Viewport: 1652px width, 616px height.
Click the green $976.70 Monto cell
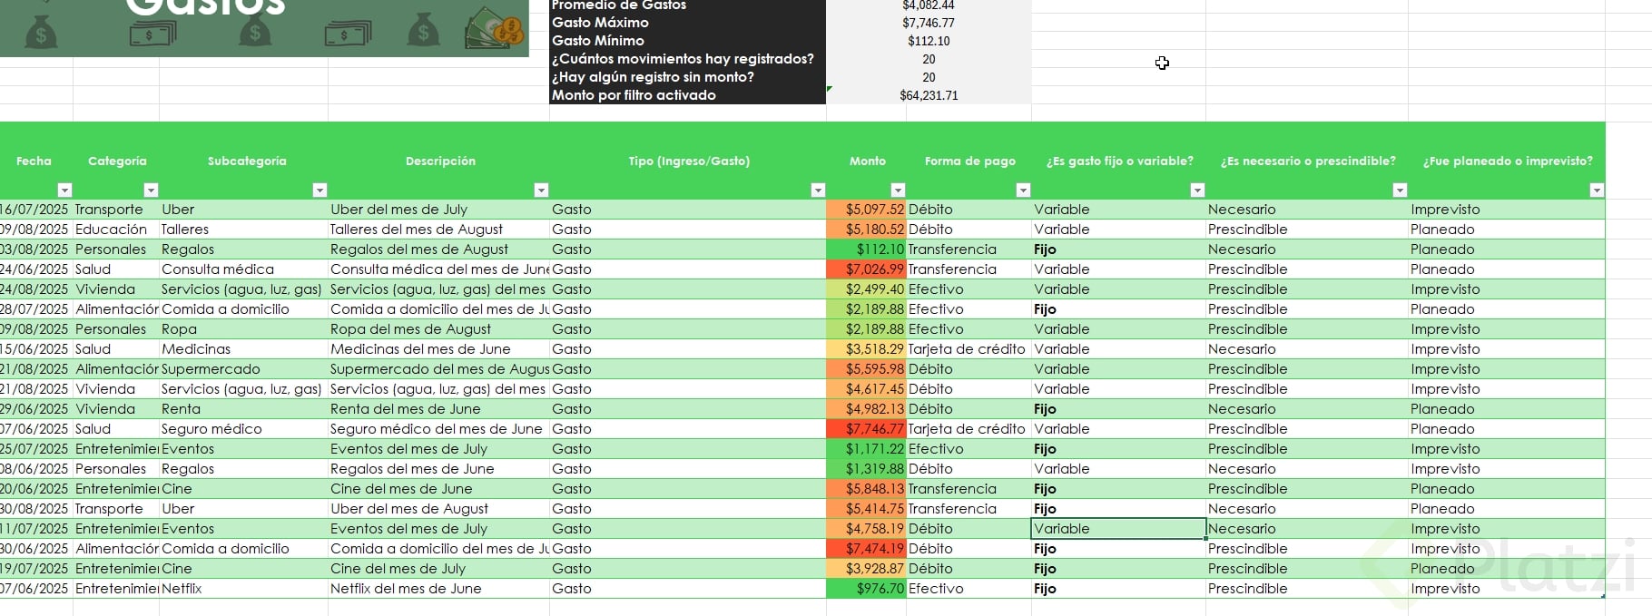[x=866, y=589]
